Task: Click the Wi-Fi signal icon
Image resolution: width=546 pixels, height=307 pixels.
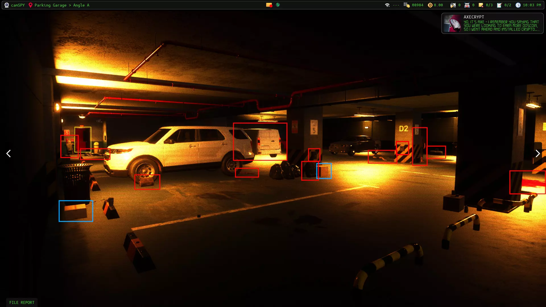Action: tap(387, 5)
